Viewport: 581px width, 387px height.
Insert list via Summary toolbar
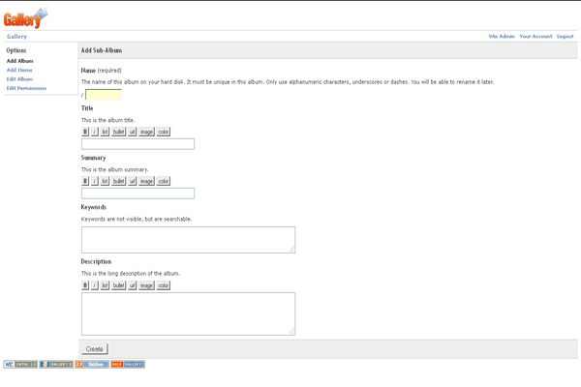coord(105,181)
